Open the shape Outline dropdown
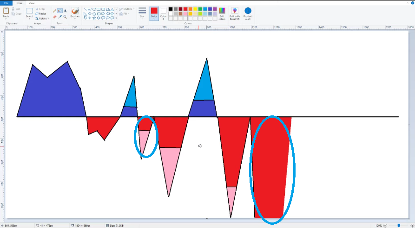This screenshot has width=415, height=228. (x=126, y=9)
